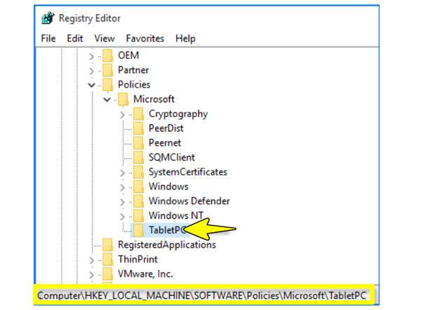Click the Cryptography folder icon
The width and height of the screenshot is (421, 310).
point(139,114)
